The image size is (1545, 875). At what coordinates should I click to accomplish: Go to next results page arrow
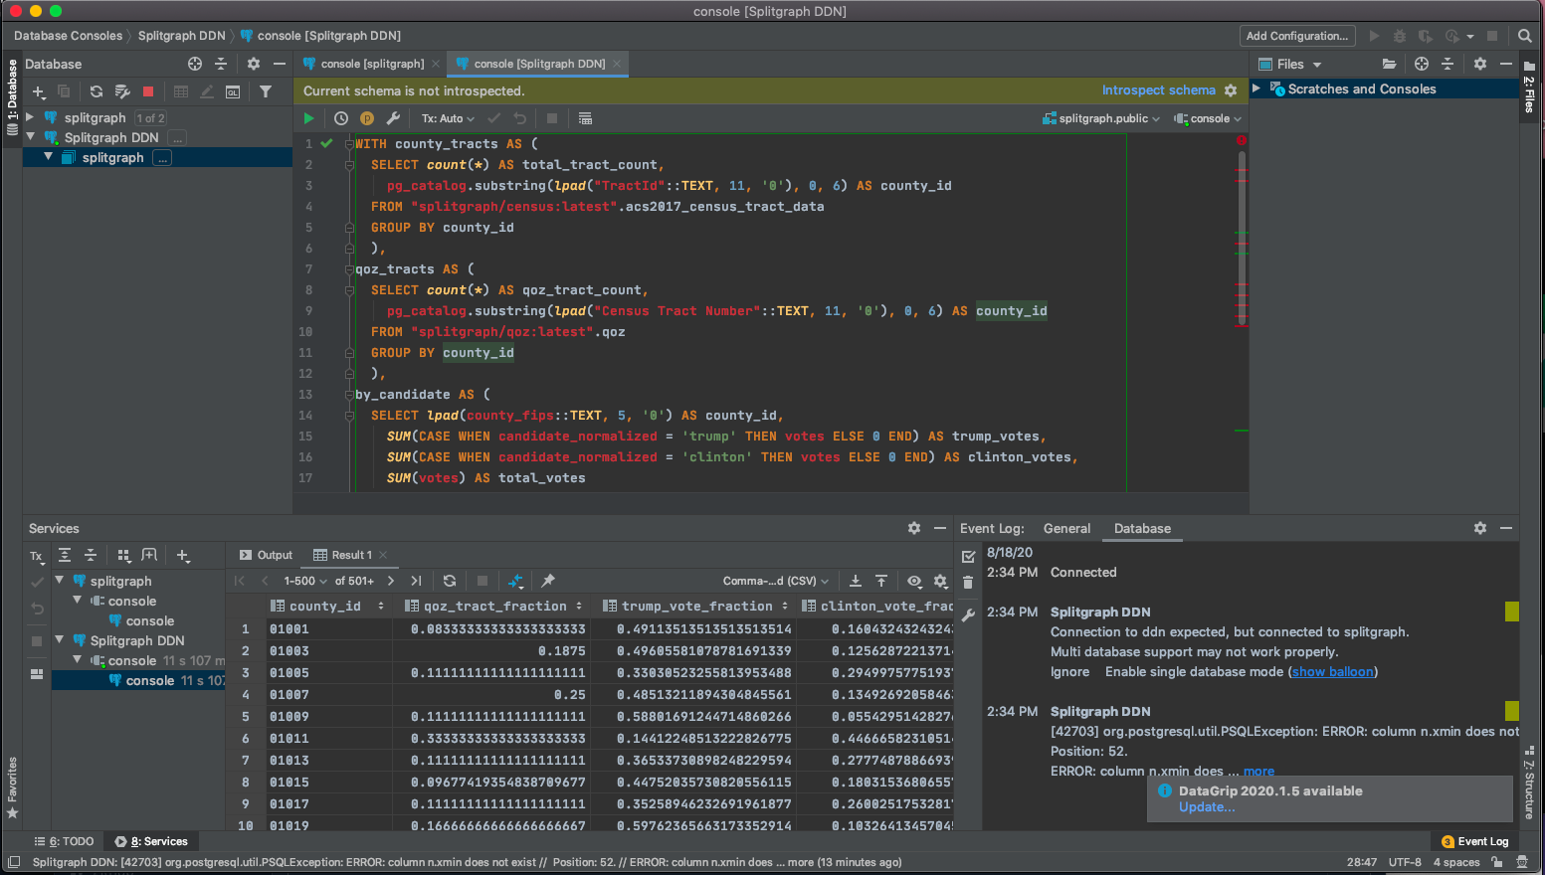(390, 581)
